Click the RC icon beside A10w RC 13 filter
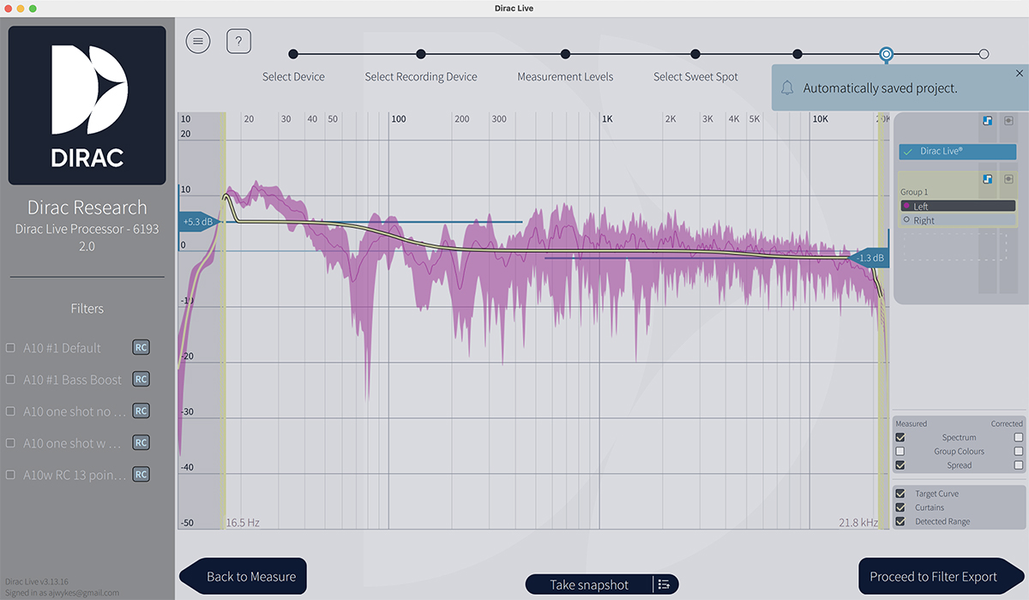Viewport: 1029px width, 600px height. (141, 474)
